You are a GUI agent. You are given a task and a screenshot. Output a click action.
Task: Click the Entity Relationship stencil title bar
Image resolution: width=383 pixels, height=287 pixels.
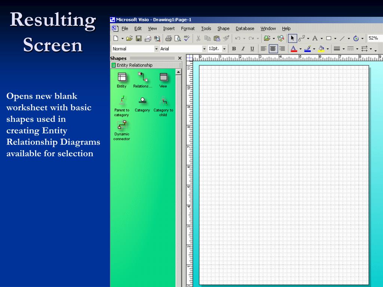(x=146, y=65)
